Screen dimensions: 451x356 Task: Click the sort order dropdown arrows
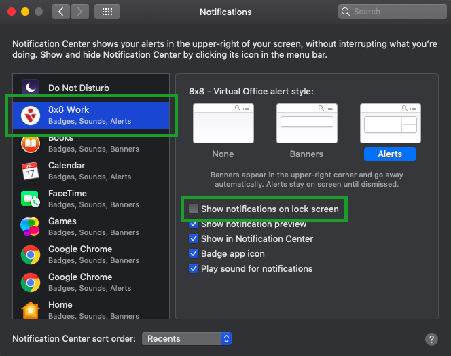tap(226, 339)
